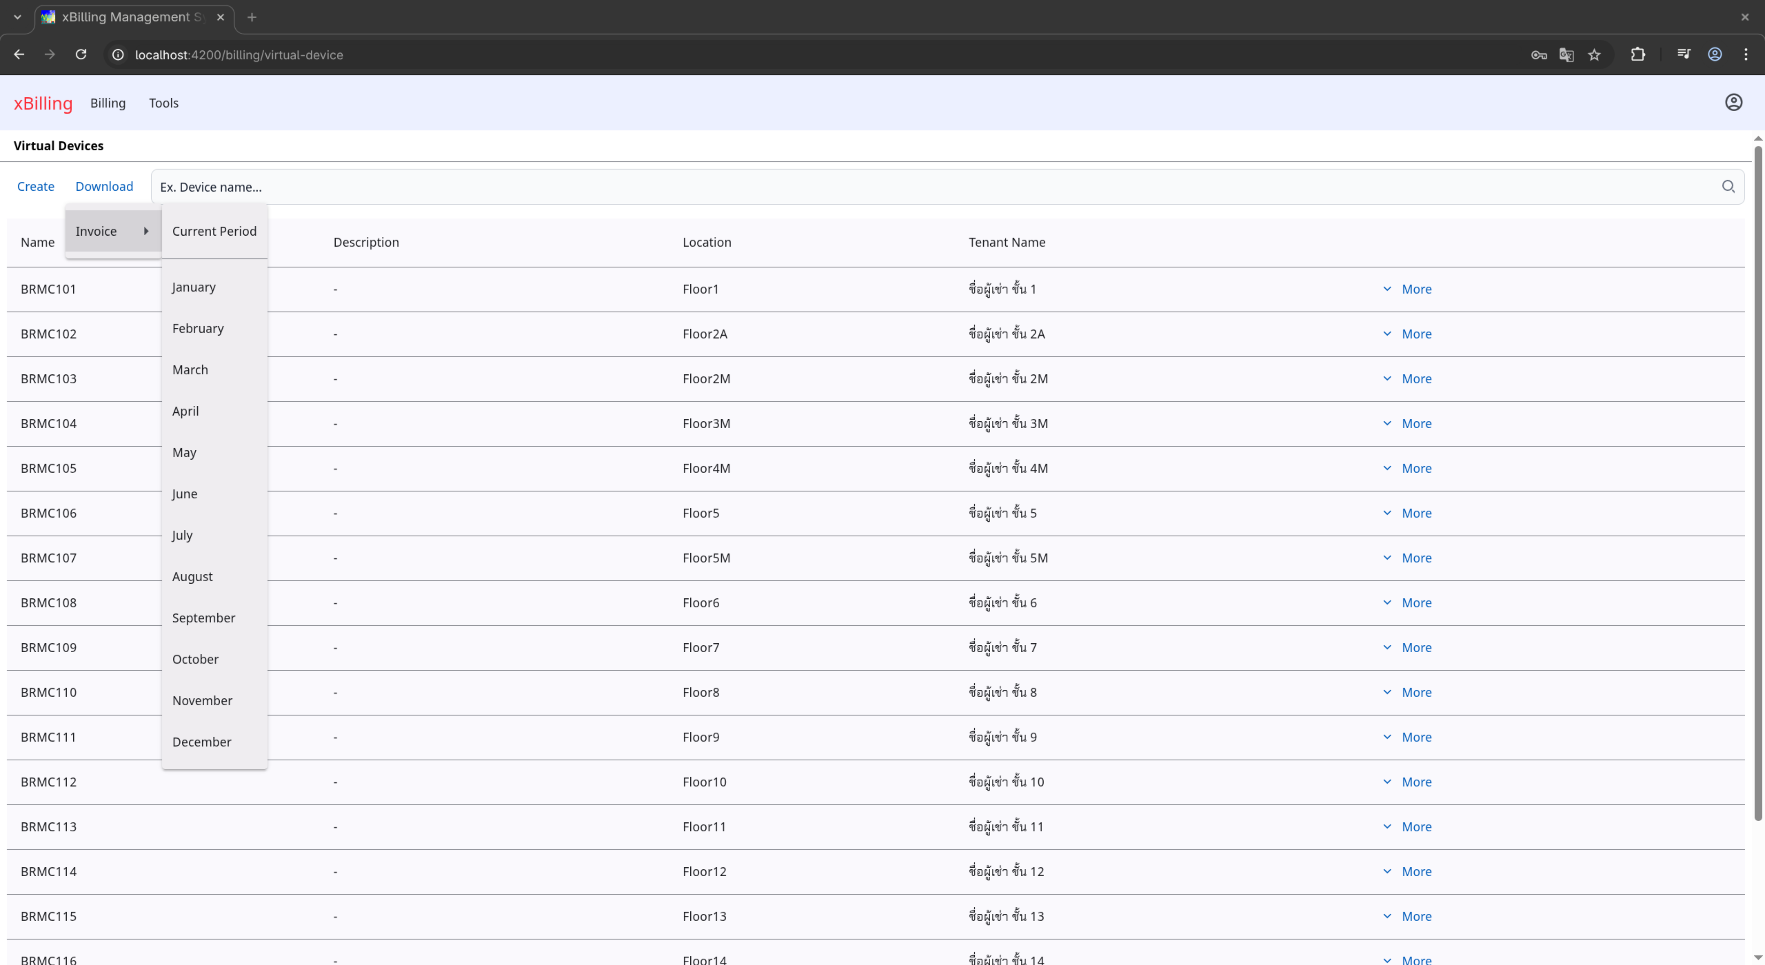Open the Billing navigation menu
Viewport: 1765px width, 965px height.
(108, 103)
